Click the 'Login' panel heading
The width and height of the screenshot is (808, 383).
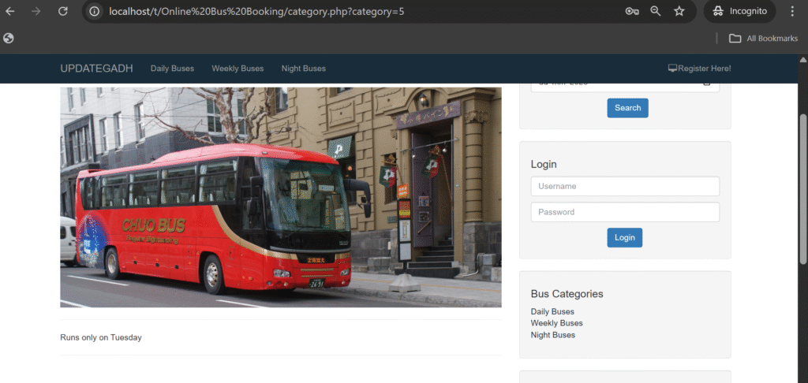pos(544,164)
